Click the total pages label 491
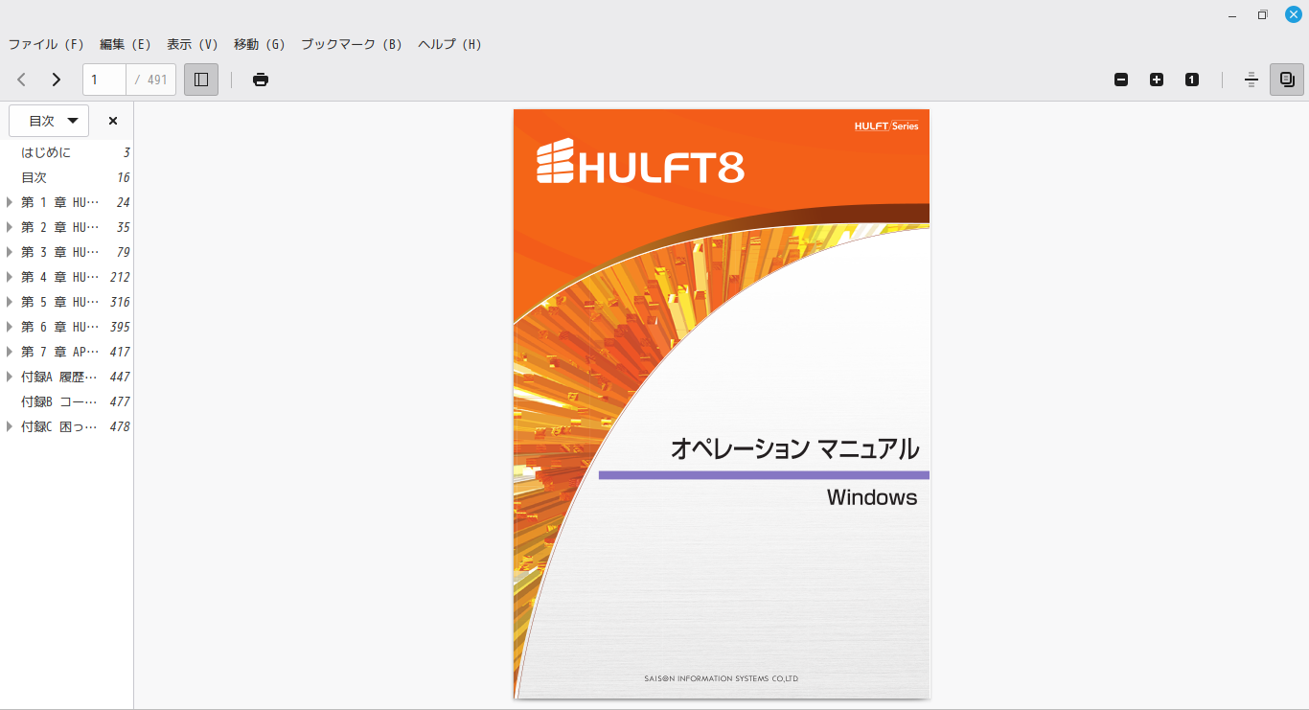Image resolution: width=1309 pixels, height=710 pixels. click(151, 80)
